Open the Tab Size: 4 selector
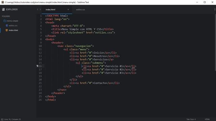This screenshot has height=121, width=216. (191, 119)
